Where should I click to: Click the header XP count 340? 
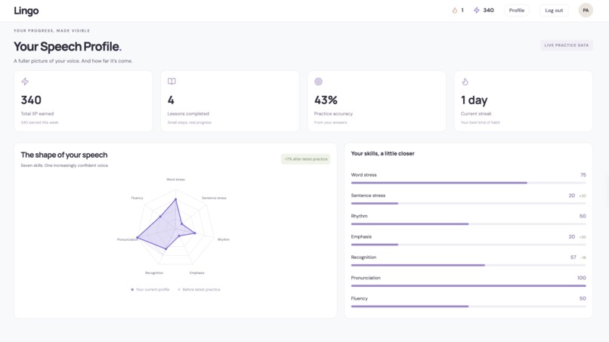[489, 11]
